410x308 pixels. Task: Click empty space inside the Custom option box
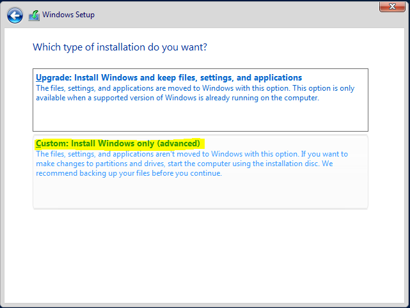[200, 193]
